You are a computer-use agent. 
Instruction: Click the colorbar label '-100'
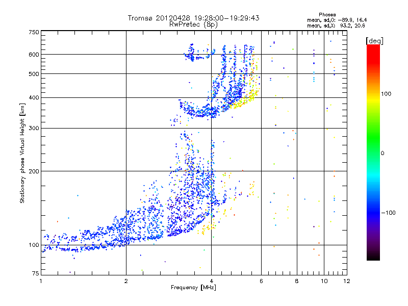pos(388,213)
